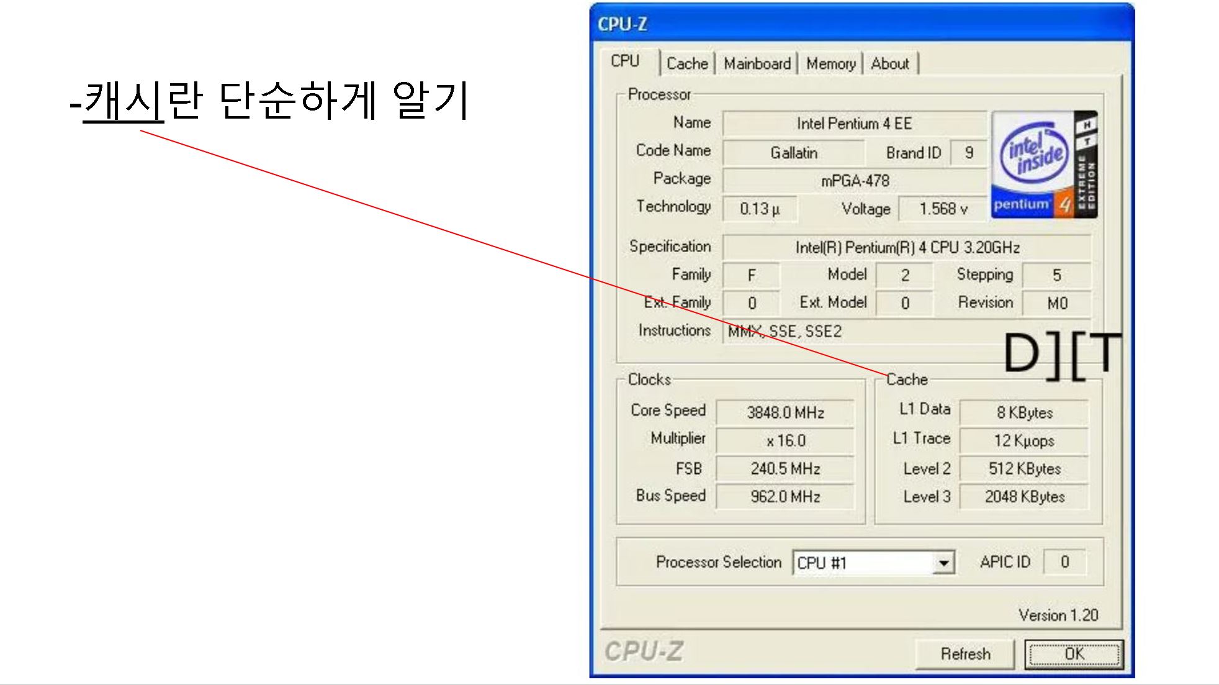Click the Version 1.20 text

(x=1058, y=615)
